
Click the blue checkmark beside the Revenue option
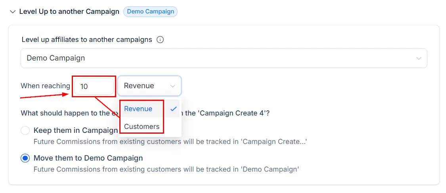coord(174,109)
